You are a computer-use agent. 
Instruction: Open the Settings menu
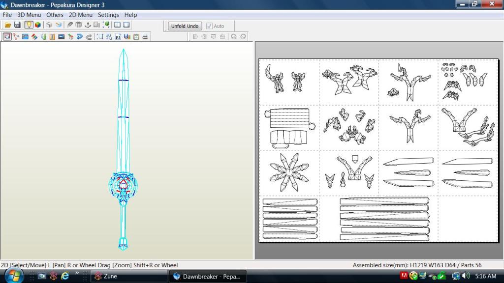(x=108, y=15)
